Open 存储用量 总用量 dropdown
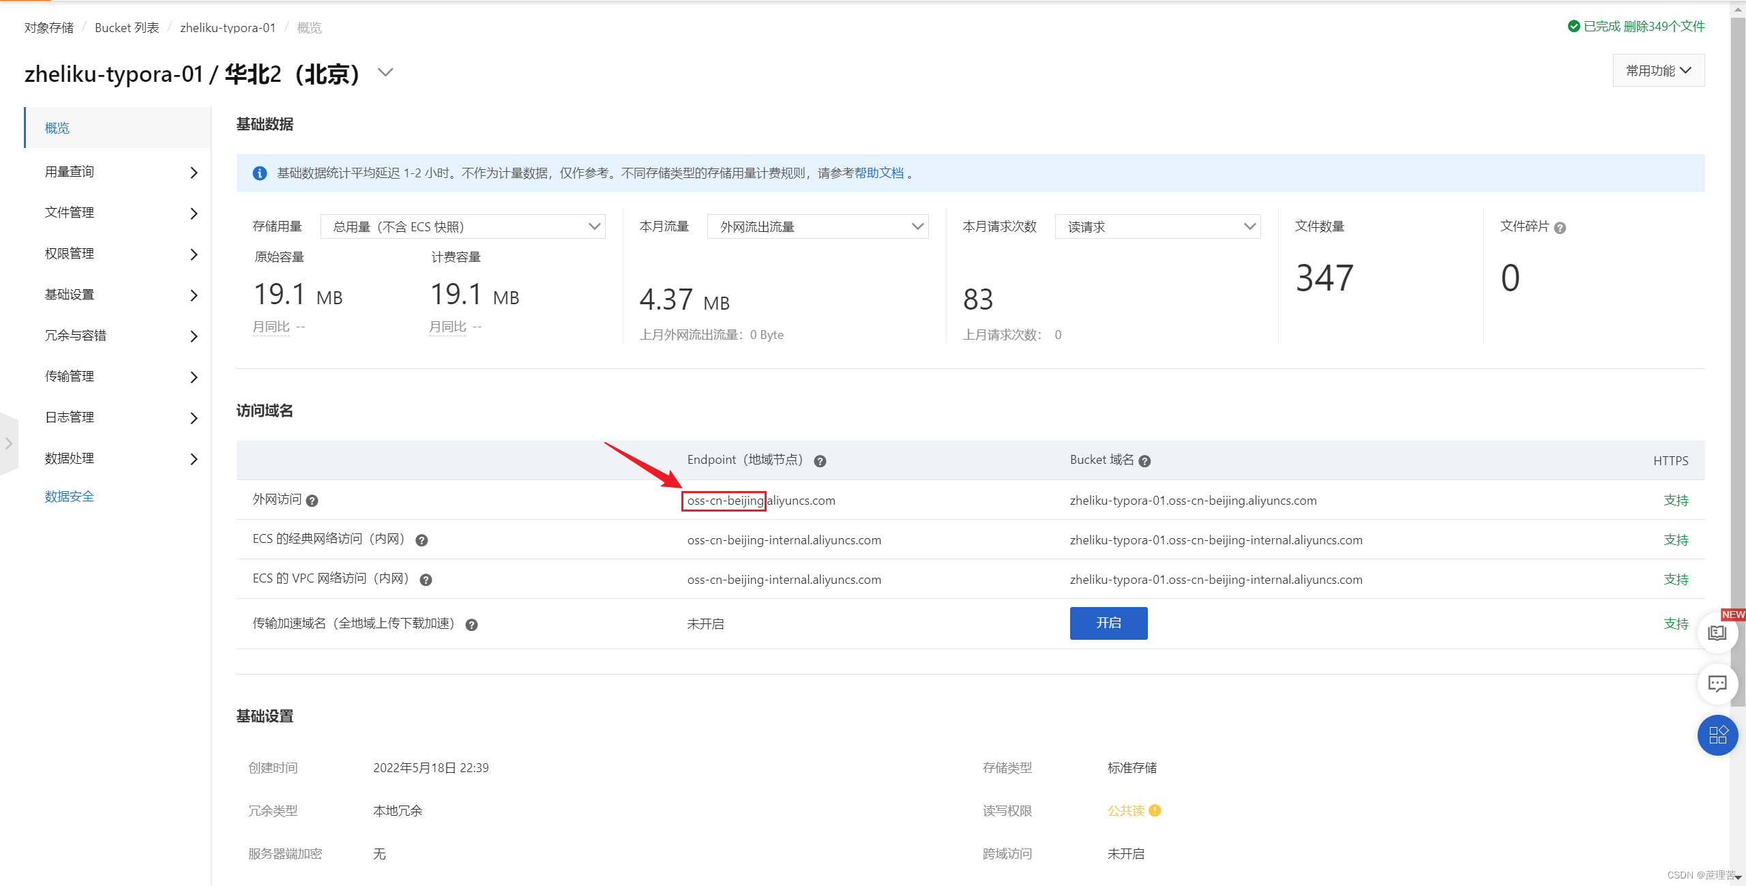The height and width of the screenshot is (886, 1746). coord(463,226)
